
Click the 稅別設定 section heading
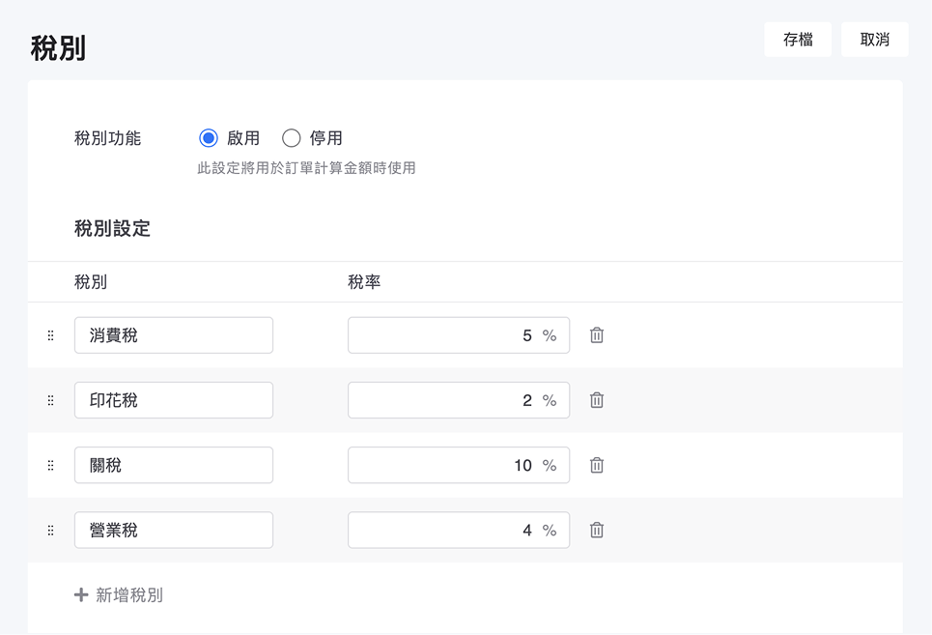[112, 228]
